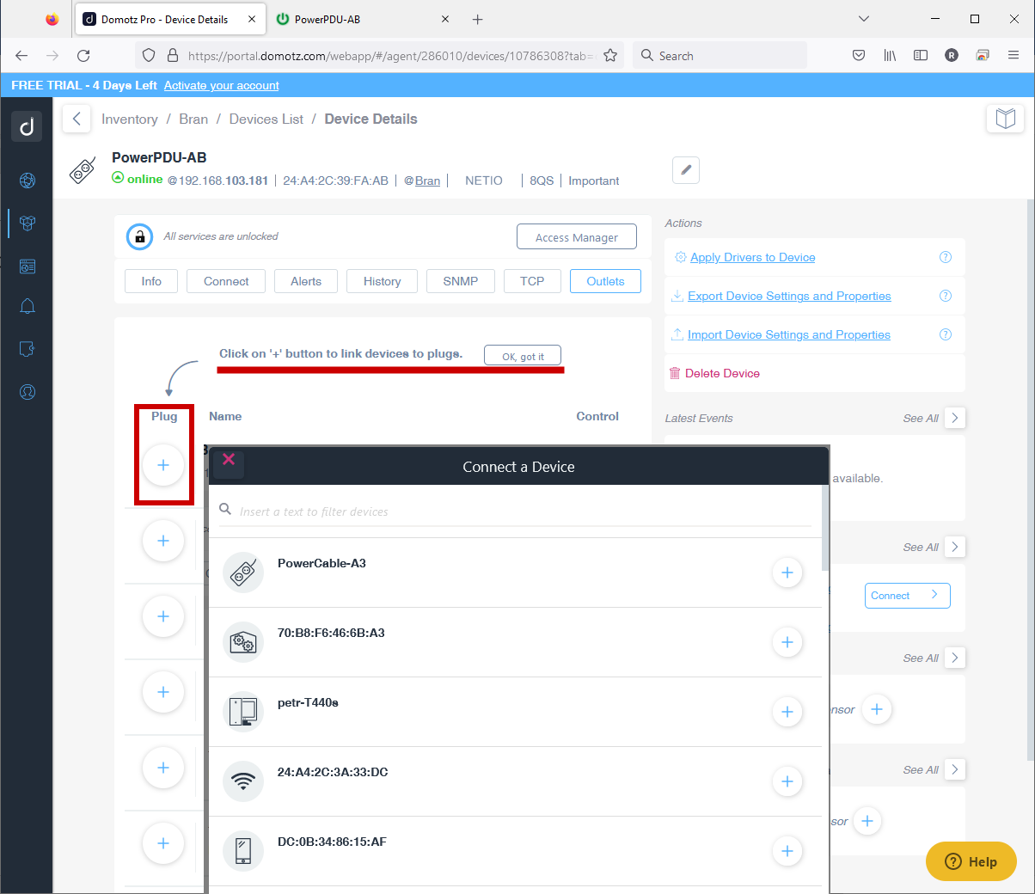This screenshot has width=1035, height=894.
Task: Open the notes sidebar icon
Action: 28,349
